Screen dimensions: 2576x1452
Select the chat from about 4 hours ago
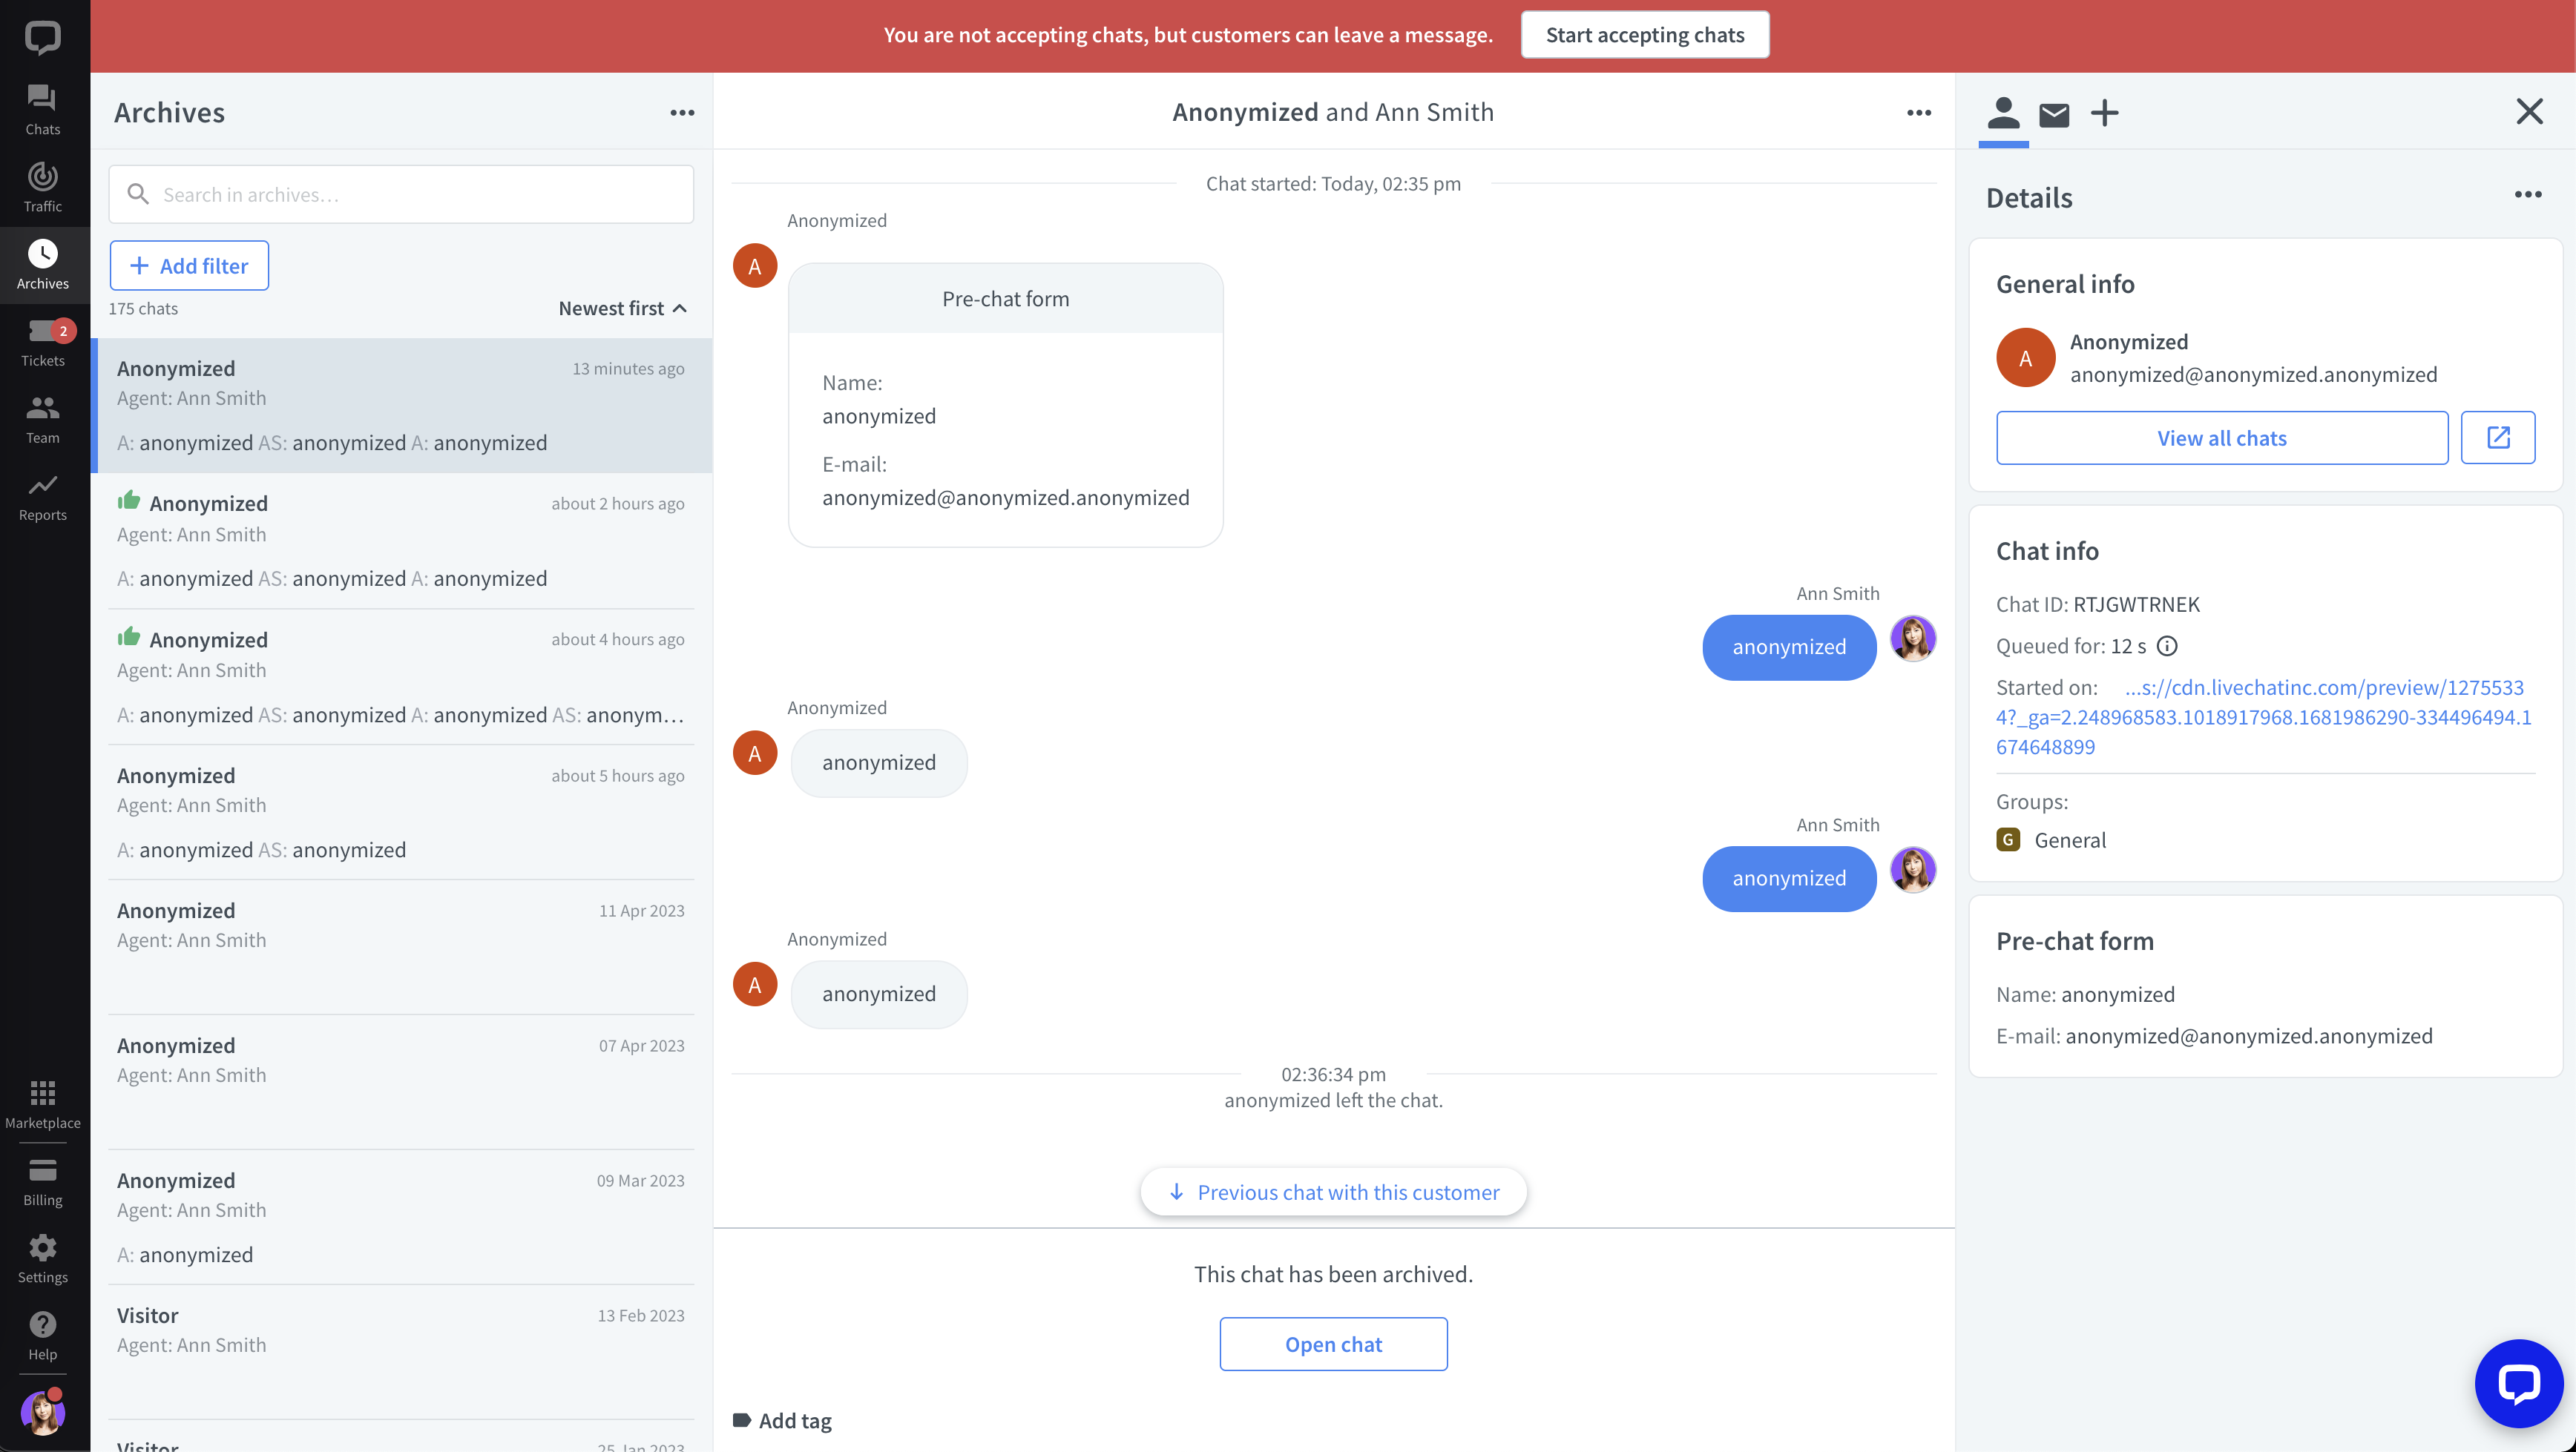[x=401, y=678]
